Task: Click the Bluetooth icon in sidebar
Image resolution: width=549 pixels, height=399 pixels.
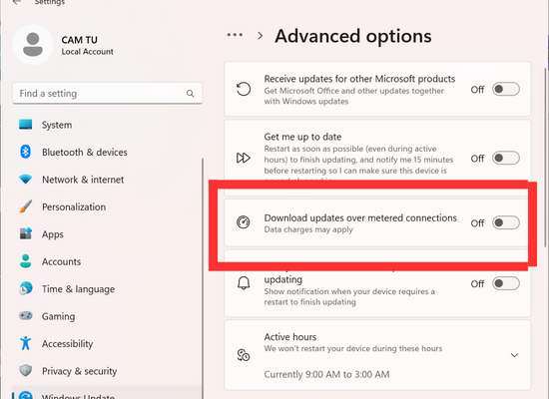Action: (x=25, y=152)
